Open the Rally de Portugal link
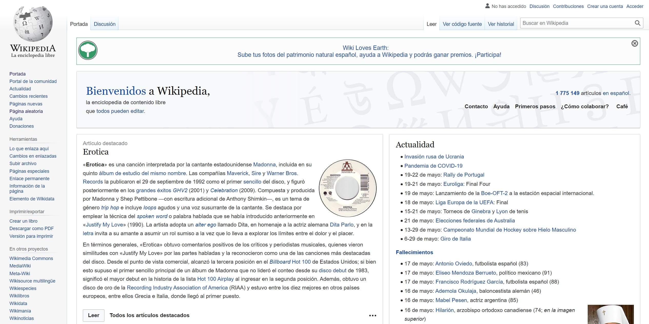Viewport: 649px width, 324px height. point(464,175)
